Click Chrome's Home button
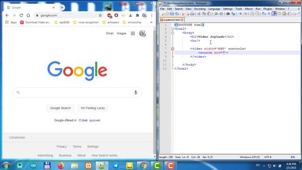This screenshot has height=170, width=302. 28,15
